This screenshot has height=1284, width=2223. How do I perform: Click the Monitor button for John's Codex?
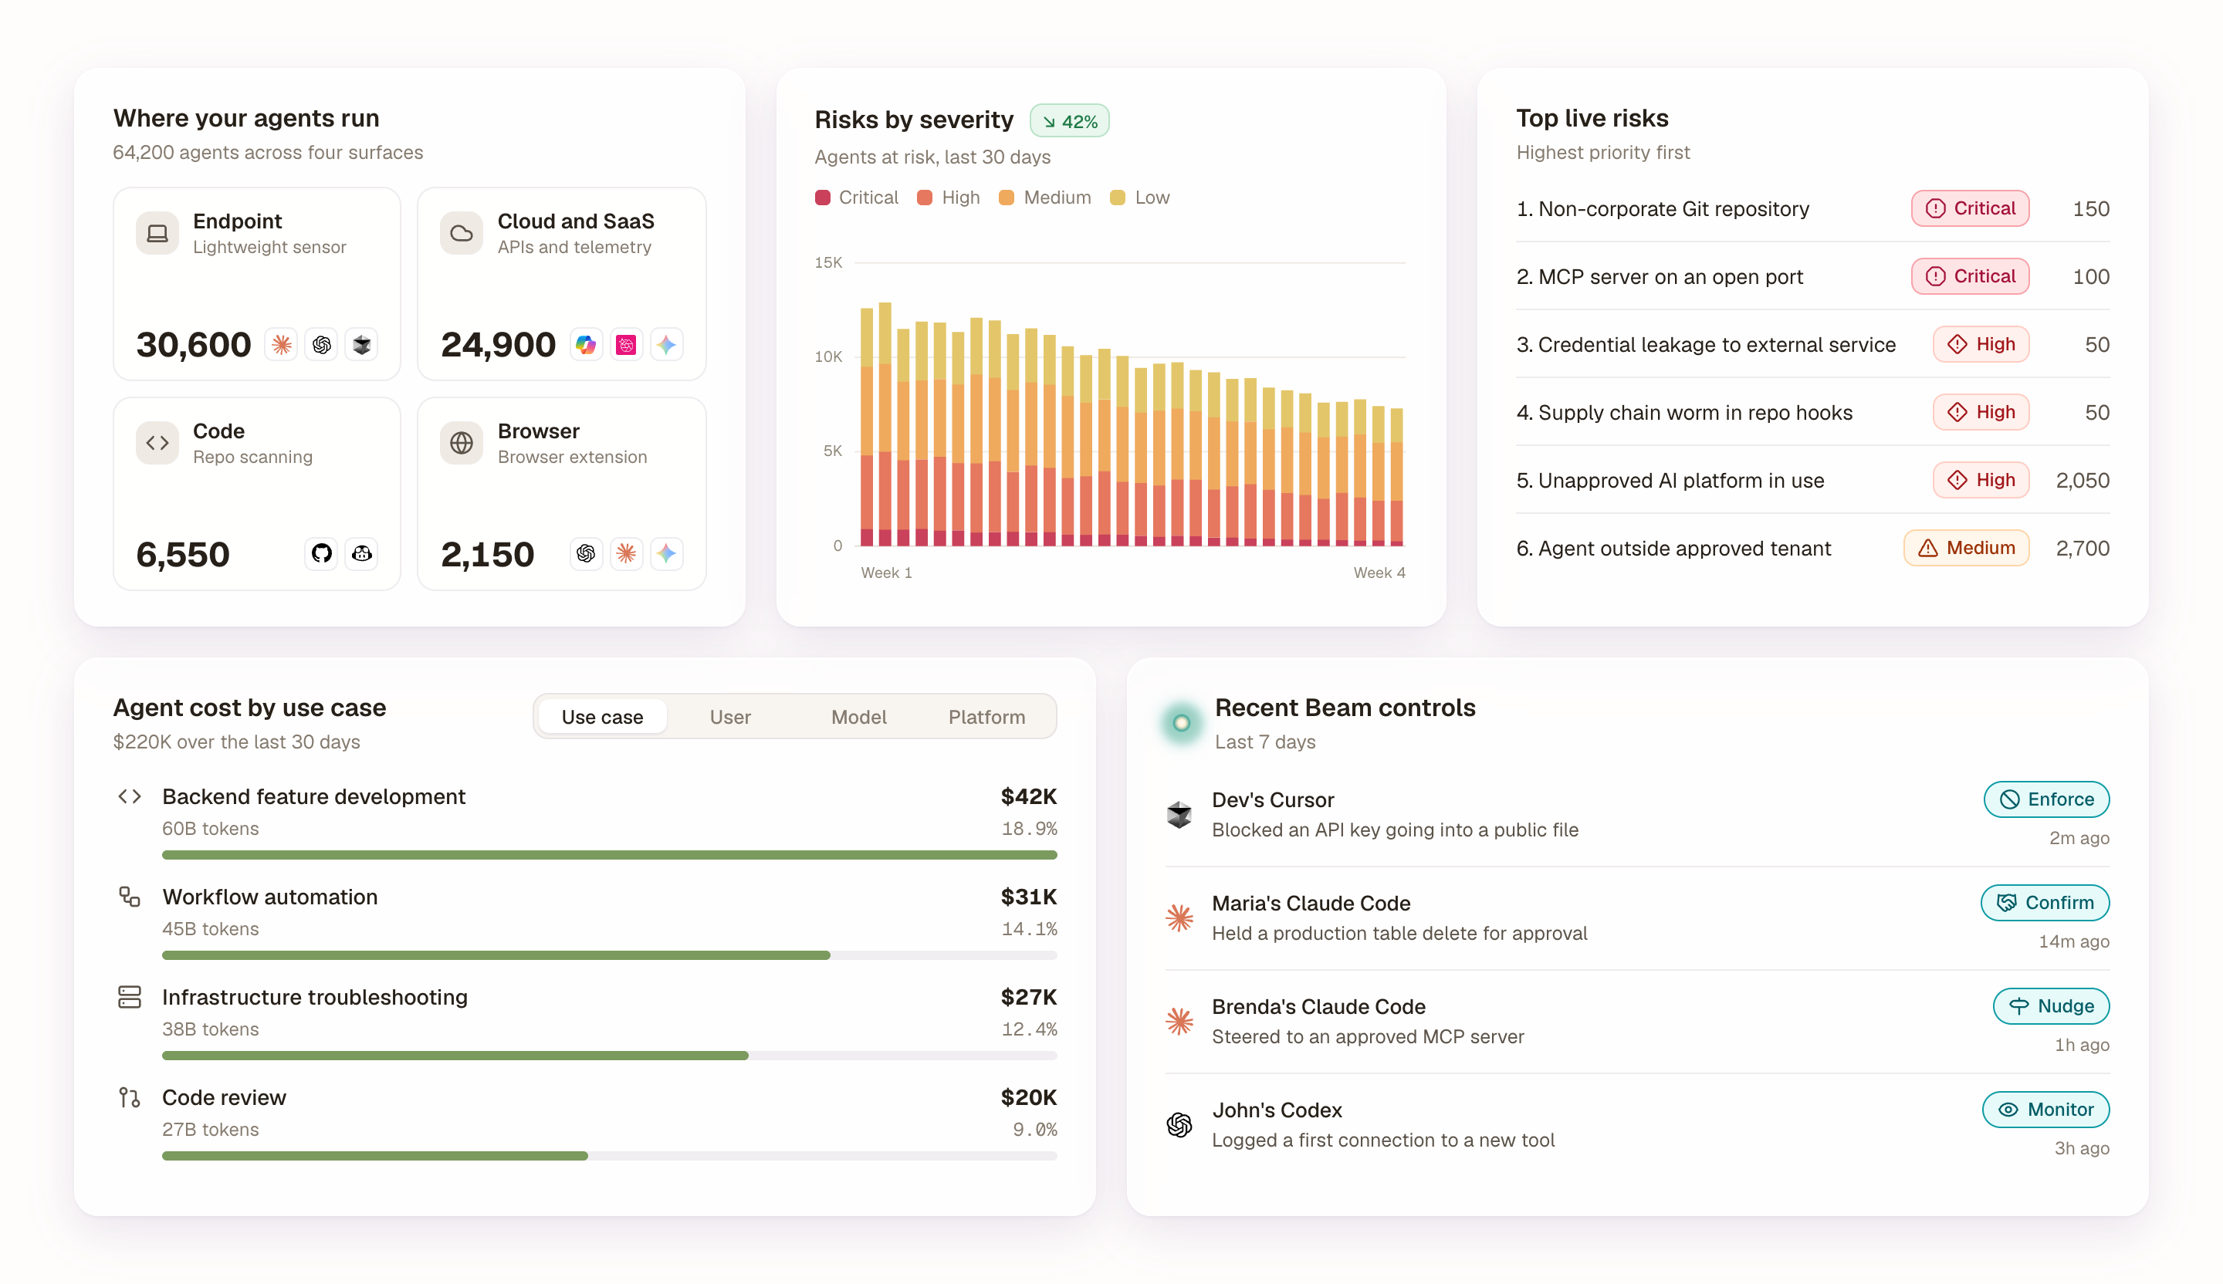click(2046, 1110)
